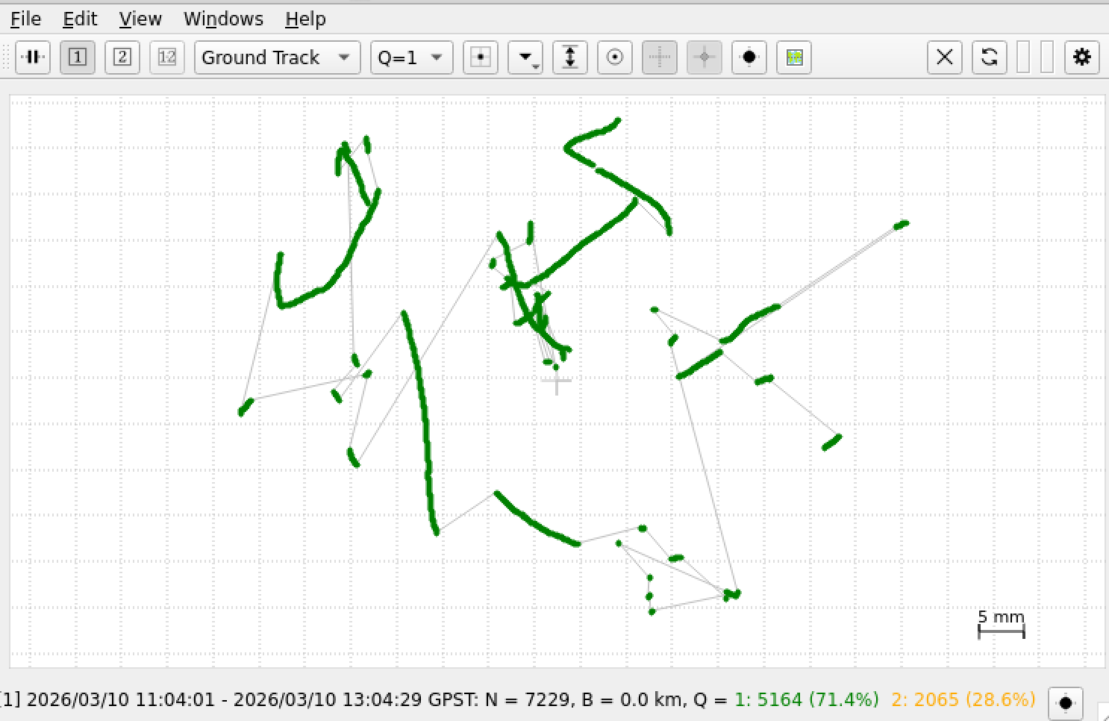The height and width of the screenshot is (721, 1109).
Task: Open the down-arrow toolbar dropdown button
Action: (525, 57)
